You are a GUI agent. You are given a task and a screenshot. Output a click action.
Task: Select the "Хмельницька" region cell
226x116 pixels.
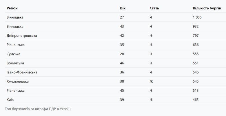click(18, 82)
